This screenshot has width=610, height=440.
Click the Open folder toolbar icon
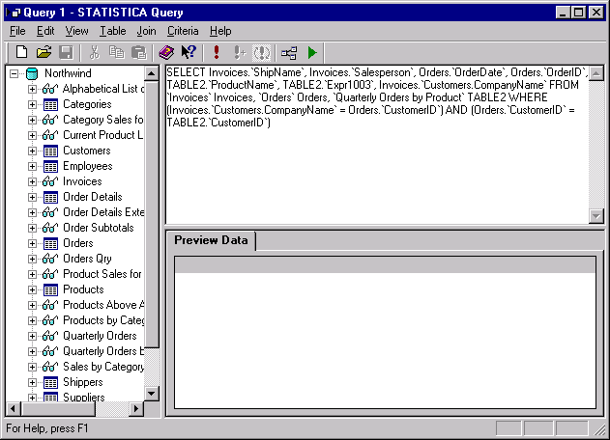[x=44, y=52]
